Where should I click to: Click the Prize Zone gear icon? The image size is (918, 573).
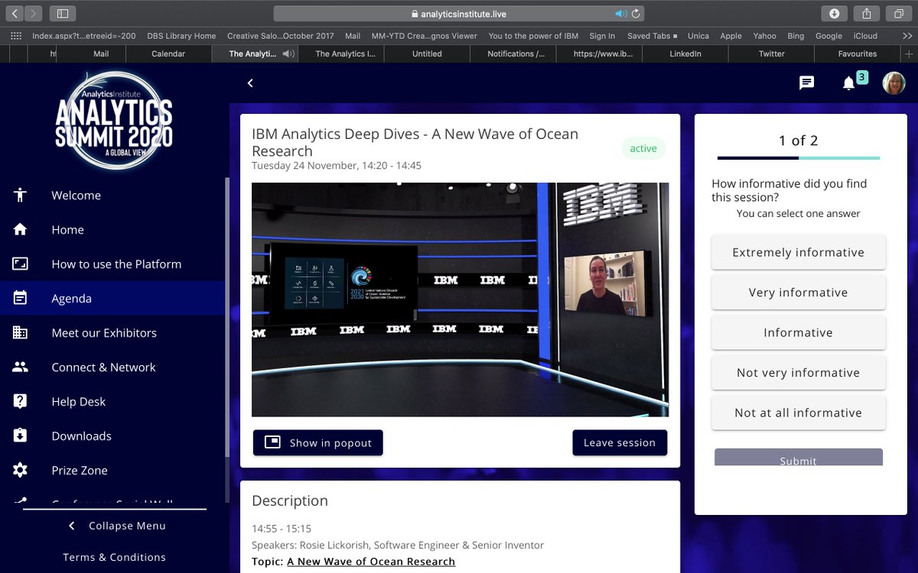21,471
